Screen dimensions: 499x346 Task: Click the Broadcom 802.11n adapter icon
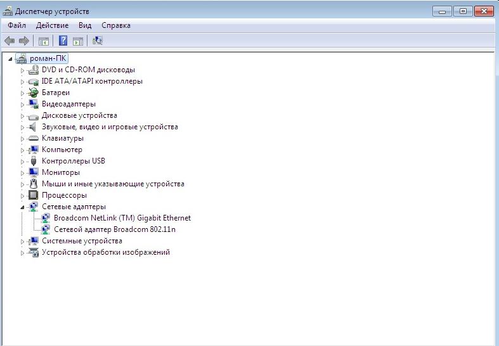46,230
